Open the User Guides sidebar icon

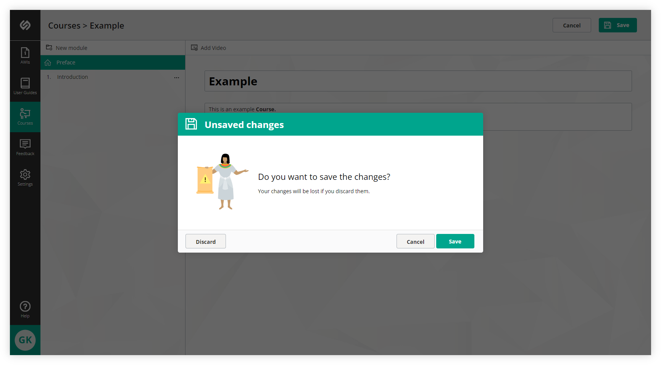click(25, 86)
